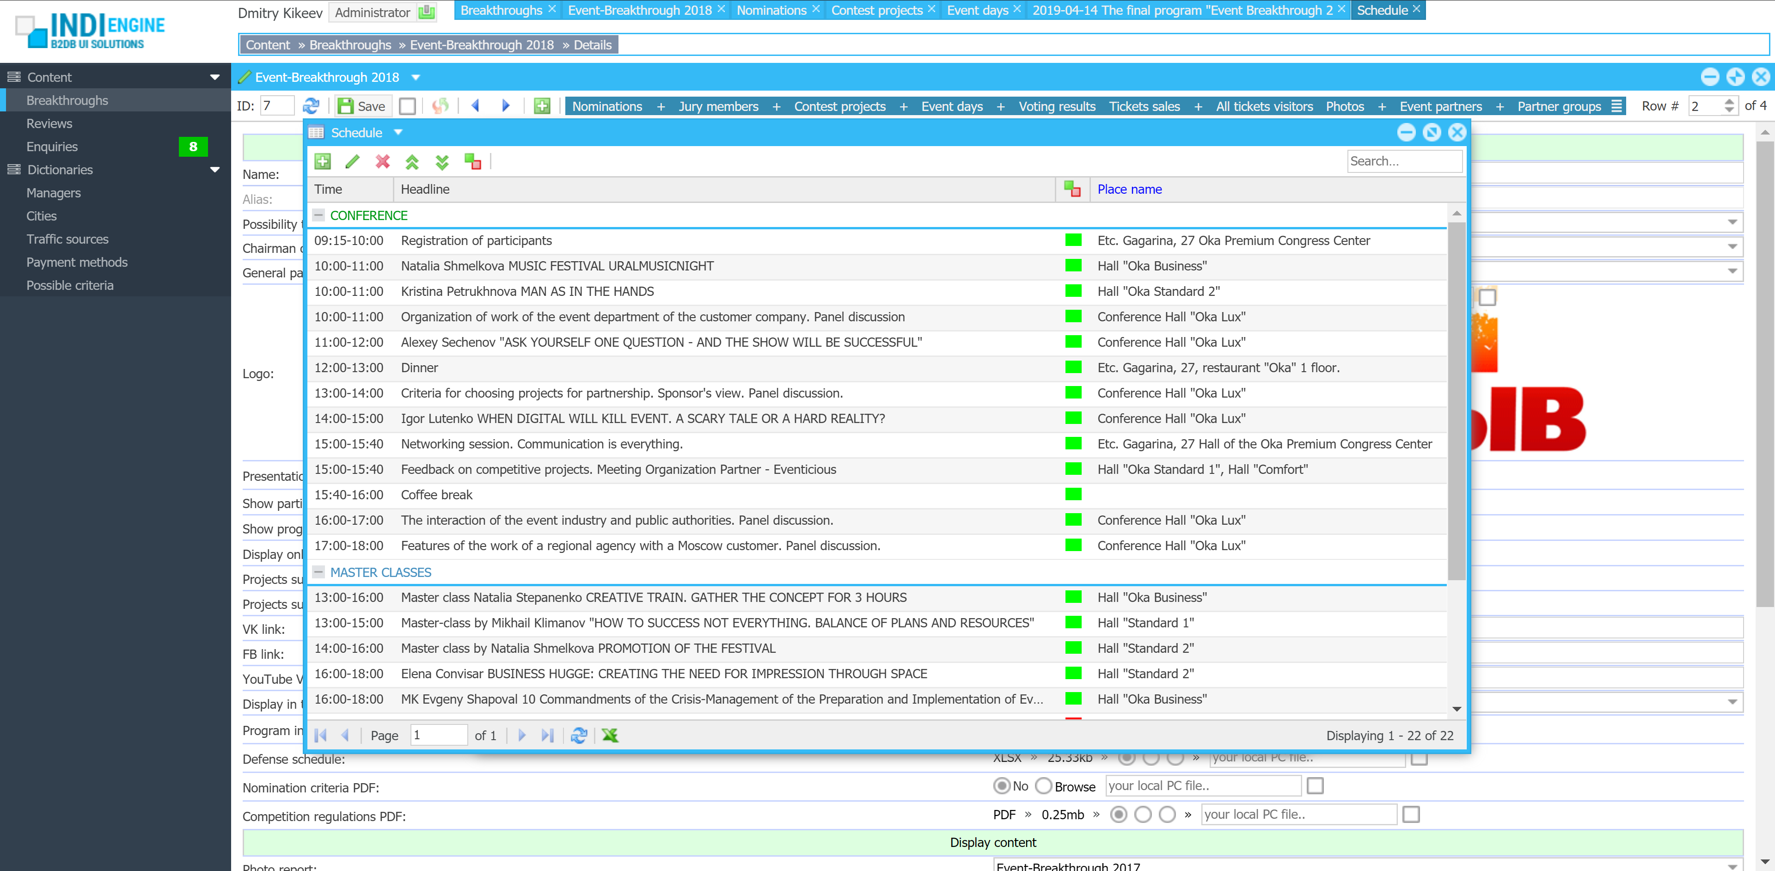Click the move up double-arrow icon

(x=412, y=162)
